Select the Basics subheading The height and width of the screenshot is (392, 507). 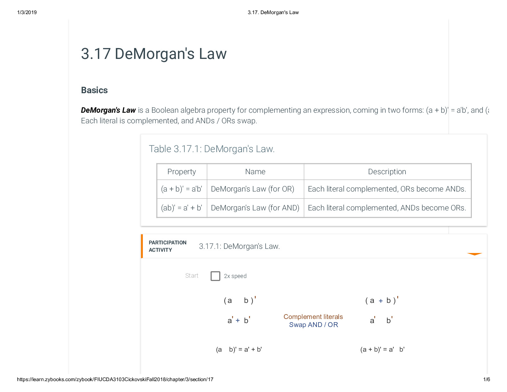tap(94, 90)
